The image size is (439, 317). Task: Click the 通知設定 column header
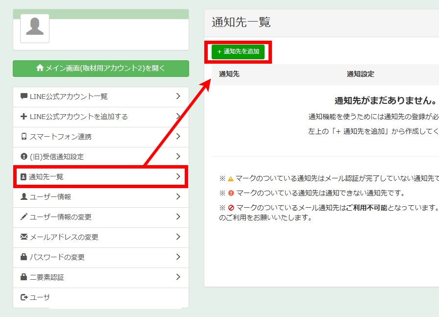click(360, 74)
